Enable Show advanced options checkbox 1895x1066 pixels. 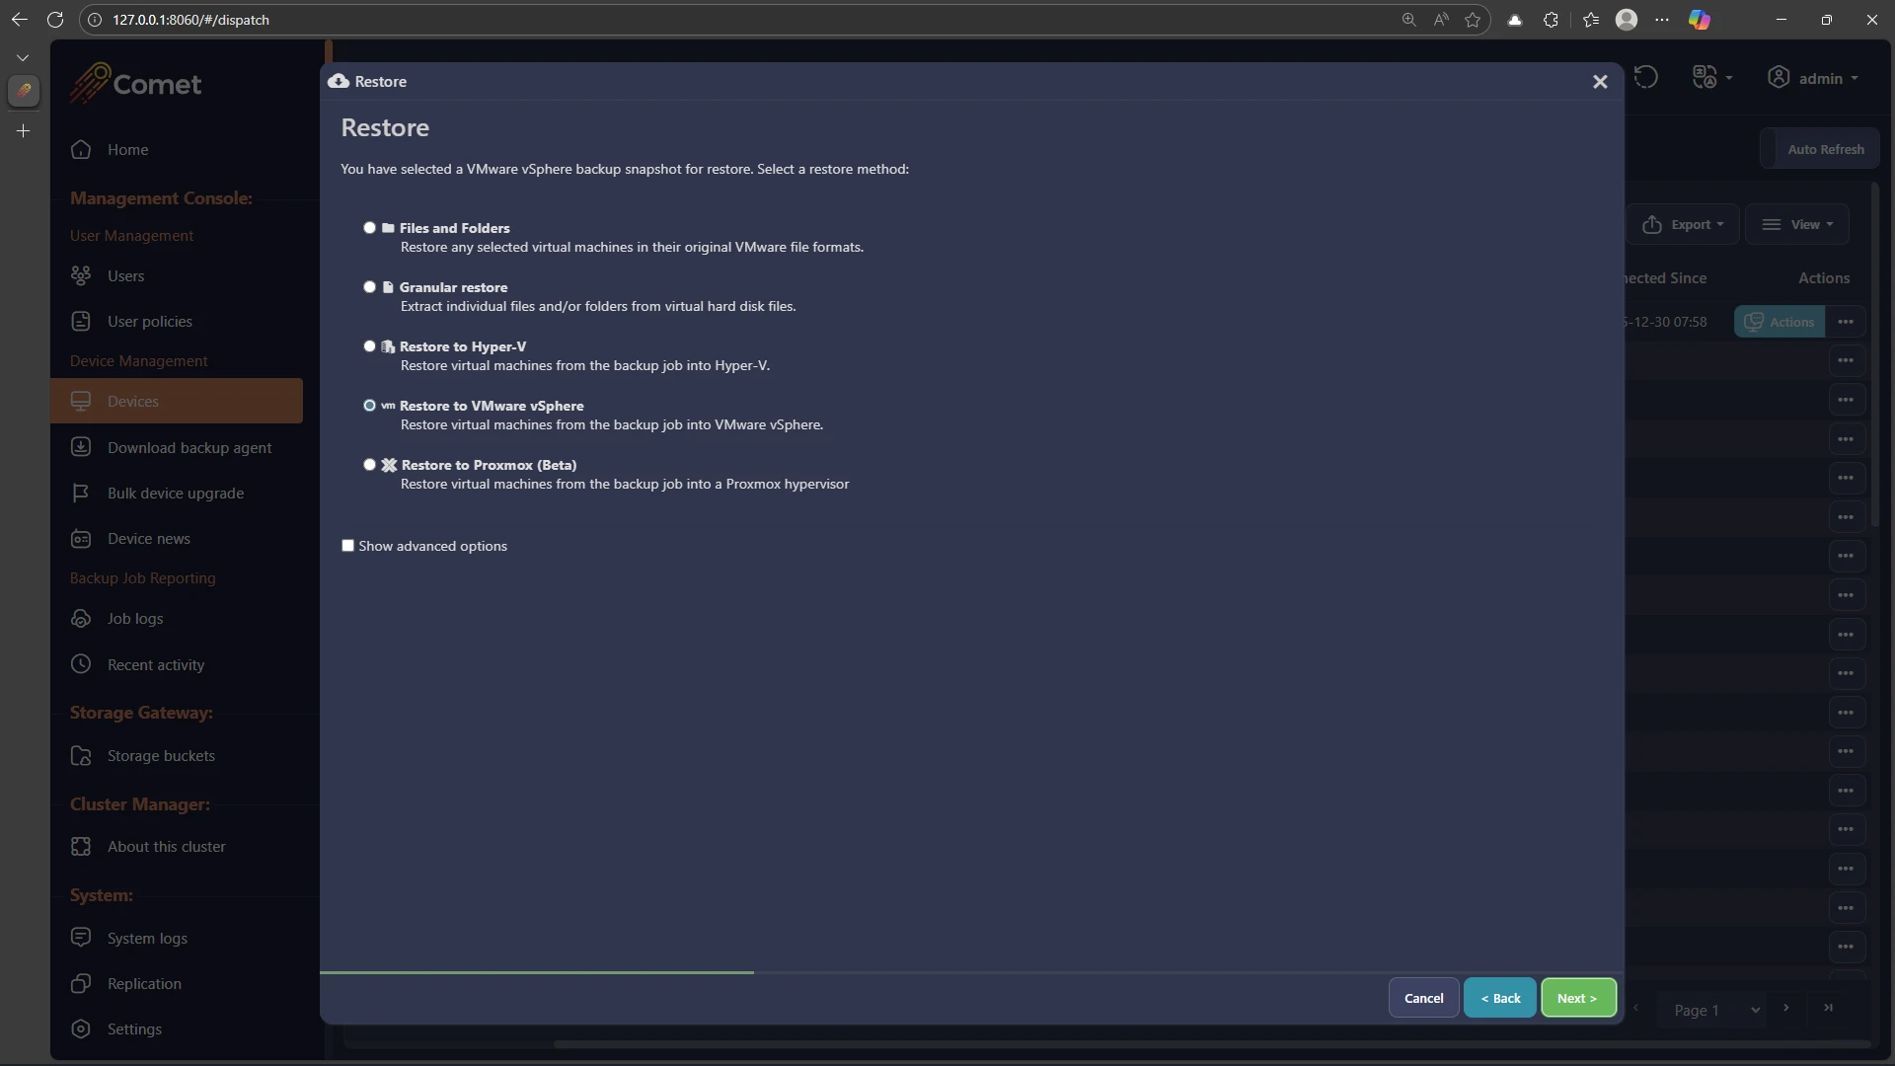(347, 546)
